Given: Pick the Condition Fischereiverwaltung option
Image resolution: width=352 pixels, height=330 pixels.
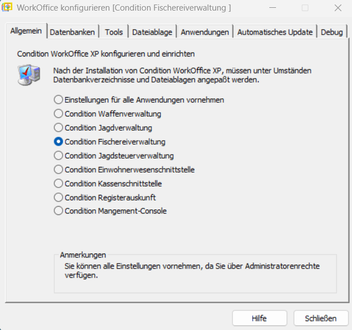Looking at the screenshot, I should (x=59, y=142).
